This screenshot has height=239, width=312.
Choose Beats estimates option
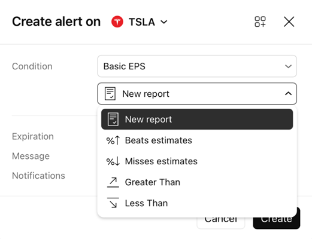pyautogui.click(x=197, y=140)
